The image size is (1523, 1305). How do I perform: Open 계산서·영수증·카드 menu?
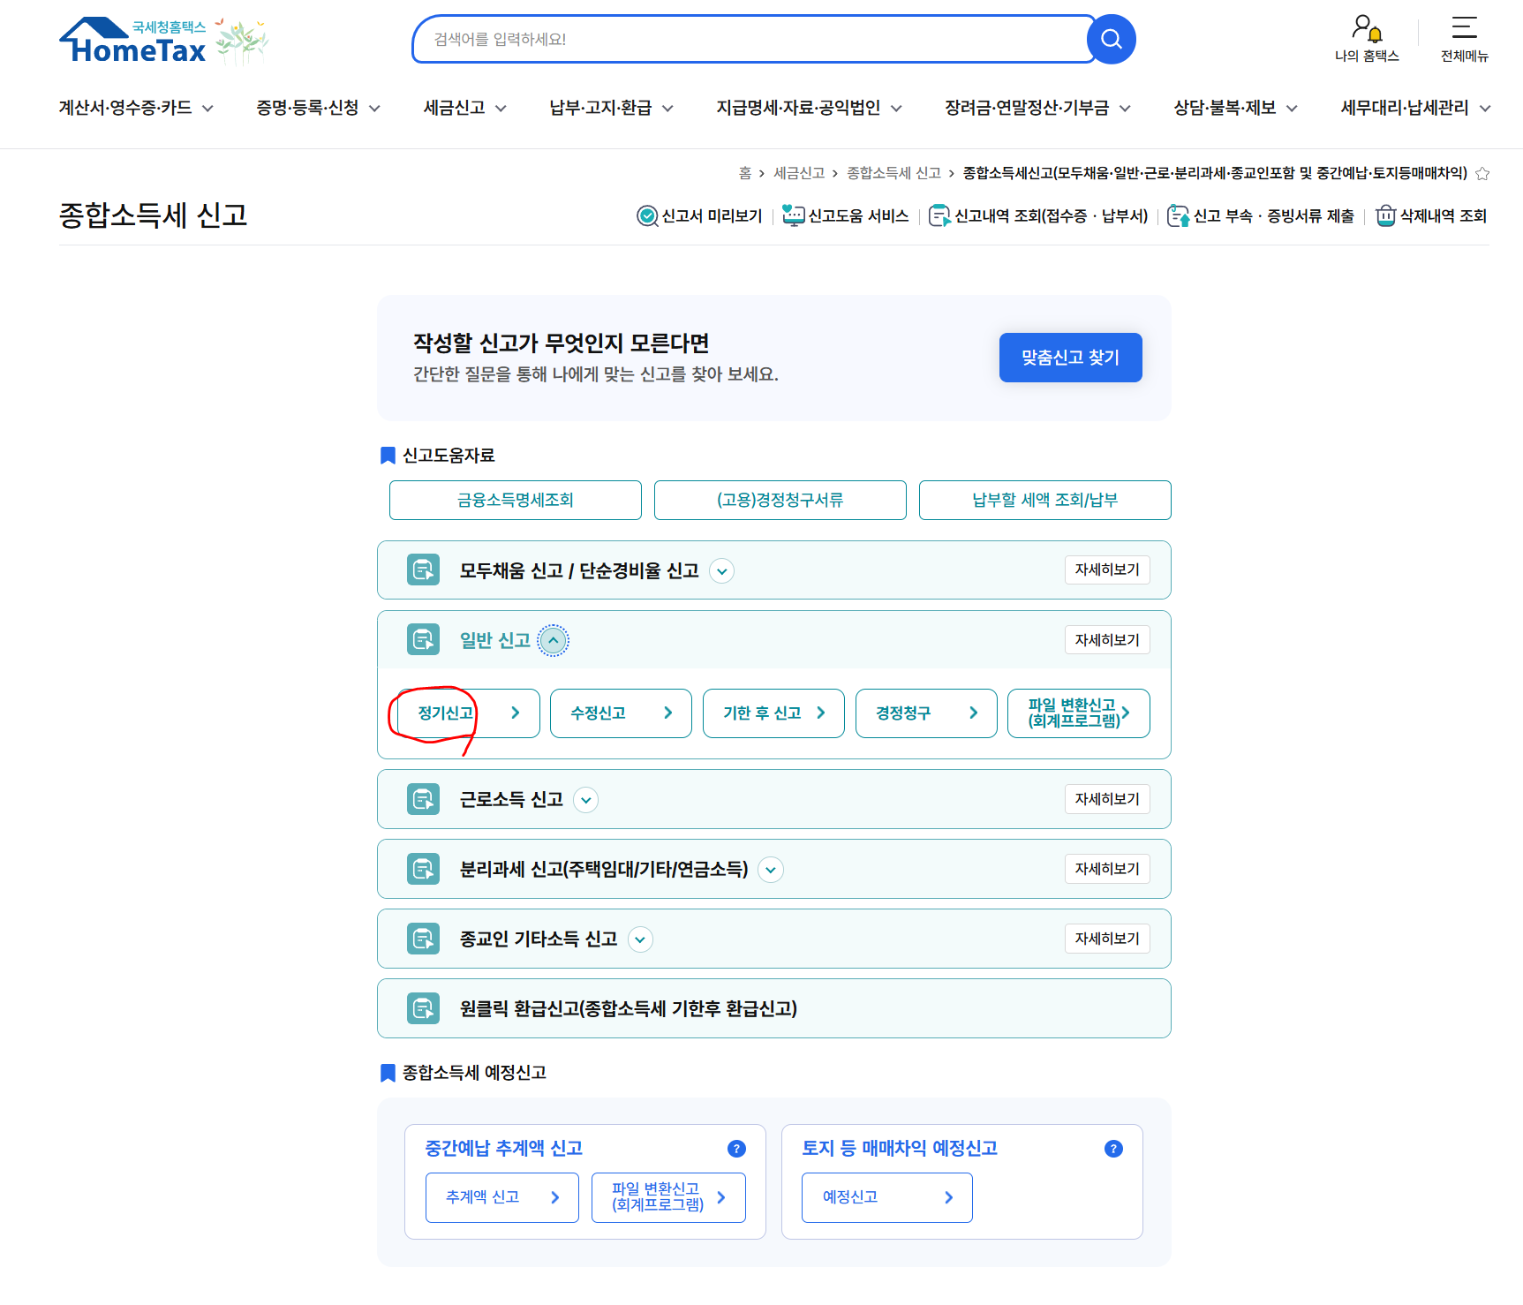pos(136,108)
